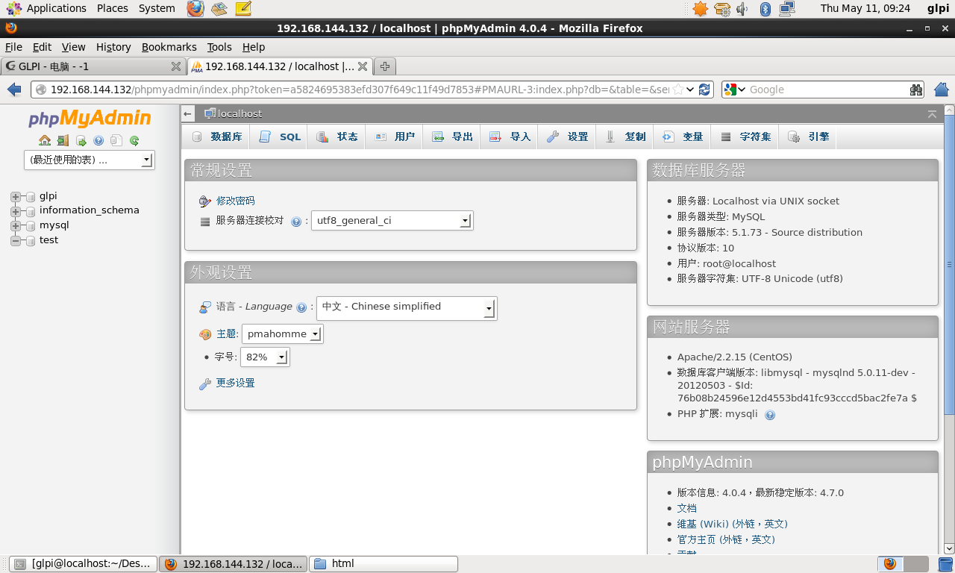Open the 设置 settings tab
Screen dimensions: 955x573
567,137
